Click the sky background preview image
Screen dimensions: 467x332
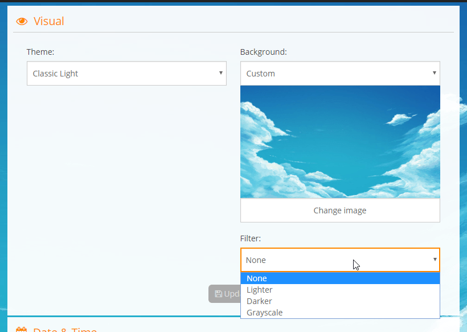point(340,141)
